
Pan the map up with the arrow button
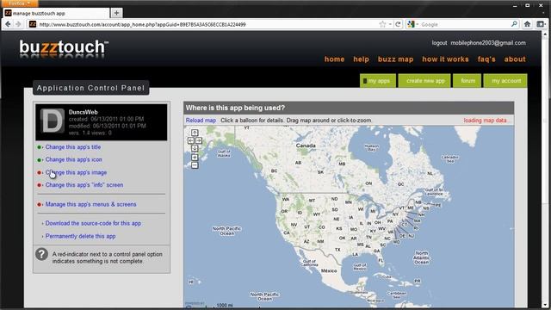coord(195,133)
